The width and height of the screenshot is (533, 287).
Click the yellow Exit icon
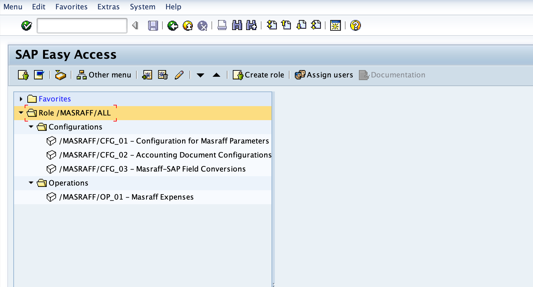tap(188, 26)
